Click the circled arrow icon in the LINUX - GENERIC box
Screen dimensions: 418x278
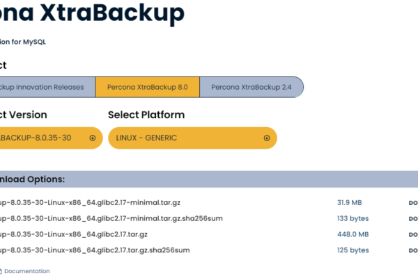pyautogui.click(x=266, y=138)
